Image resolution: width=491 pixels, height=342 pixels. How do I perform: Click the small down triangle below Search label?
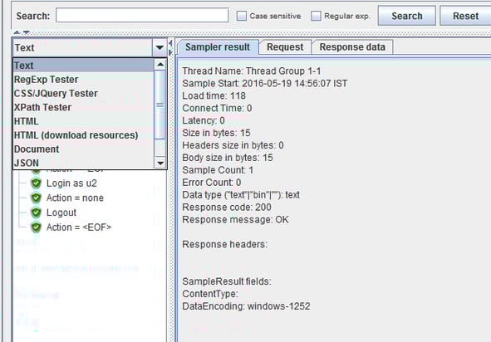pos(27,32)
